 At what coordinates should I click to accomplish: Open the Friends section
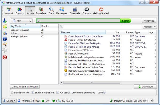click(x=19, y=11)
